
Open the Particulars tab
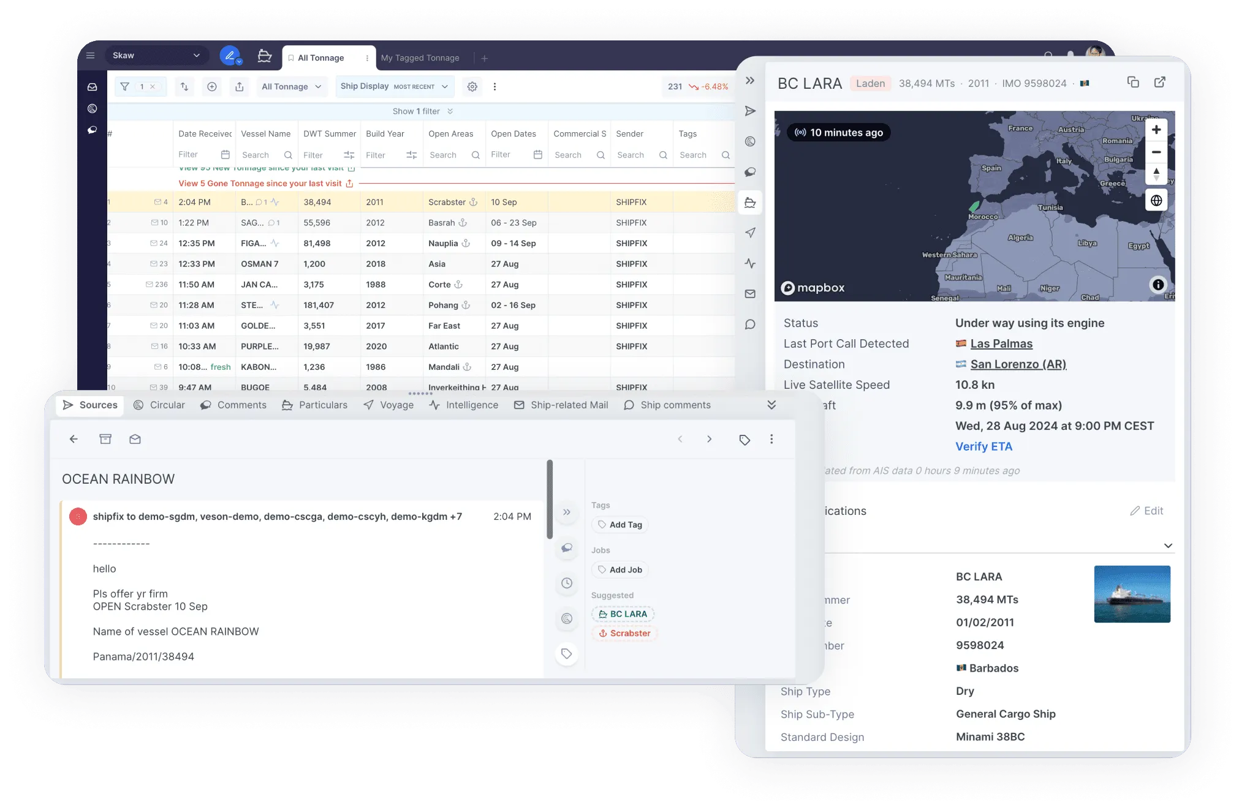315,405
